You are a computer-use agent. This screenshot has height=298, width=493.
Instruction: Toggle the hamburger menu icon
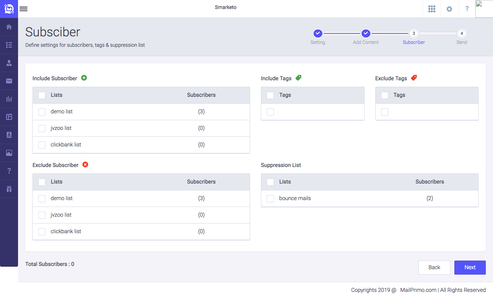pyautogui.click(x=23, y=9)
